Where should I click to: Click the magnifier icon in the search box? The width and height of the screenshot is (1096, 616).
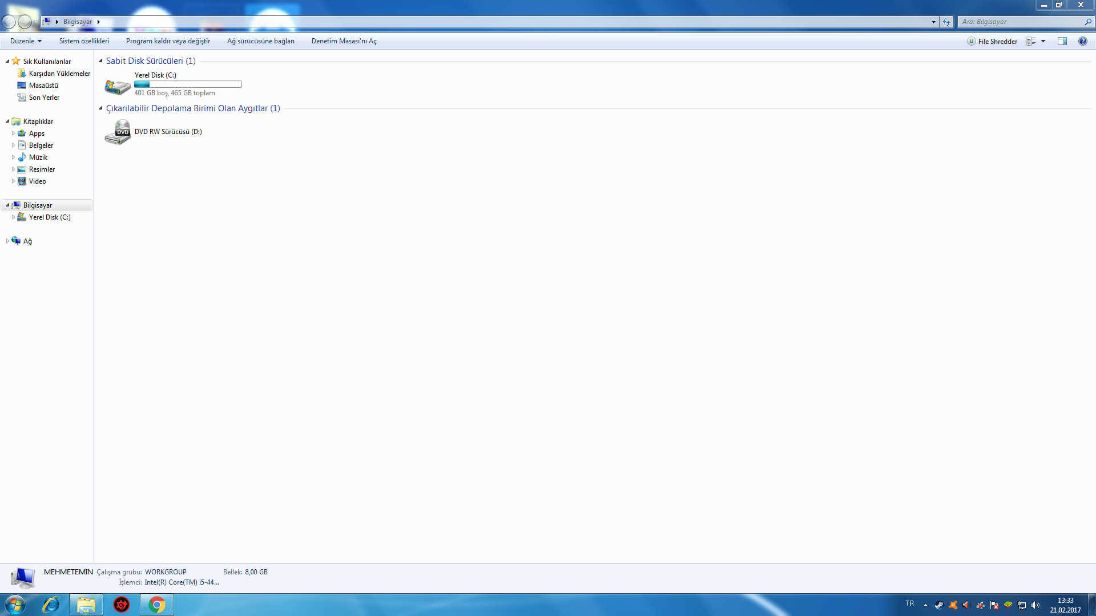tap(1088, 22)
